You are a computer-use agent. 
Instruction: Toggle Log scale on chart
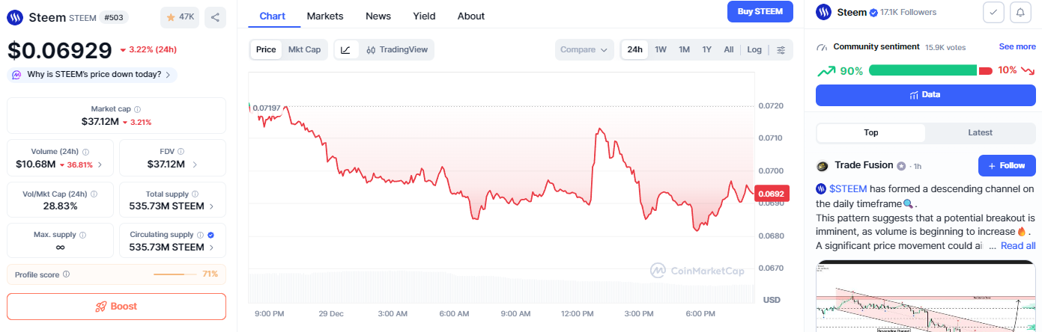[x=754, y=50]
